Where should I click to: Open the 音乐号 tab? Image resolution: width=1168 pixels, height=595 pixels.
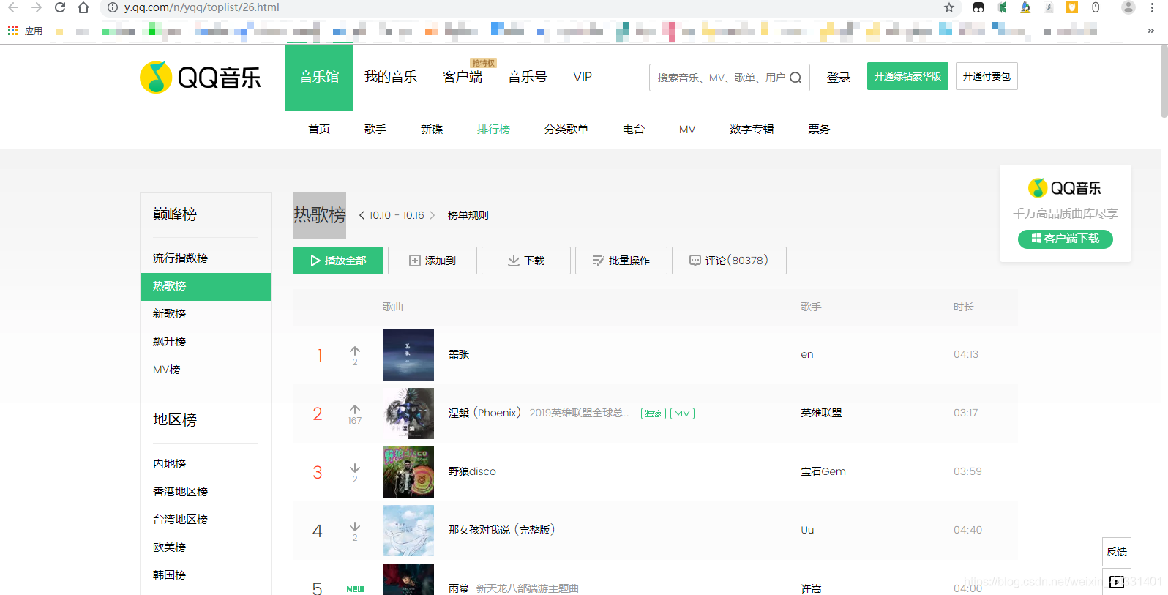[x=528, y=77]
